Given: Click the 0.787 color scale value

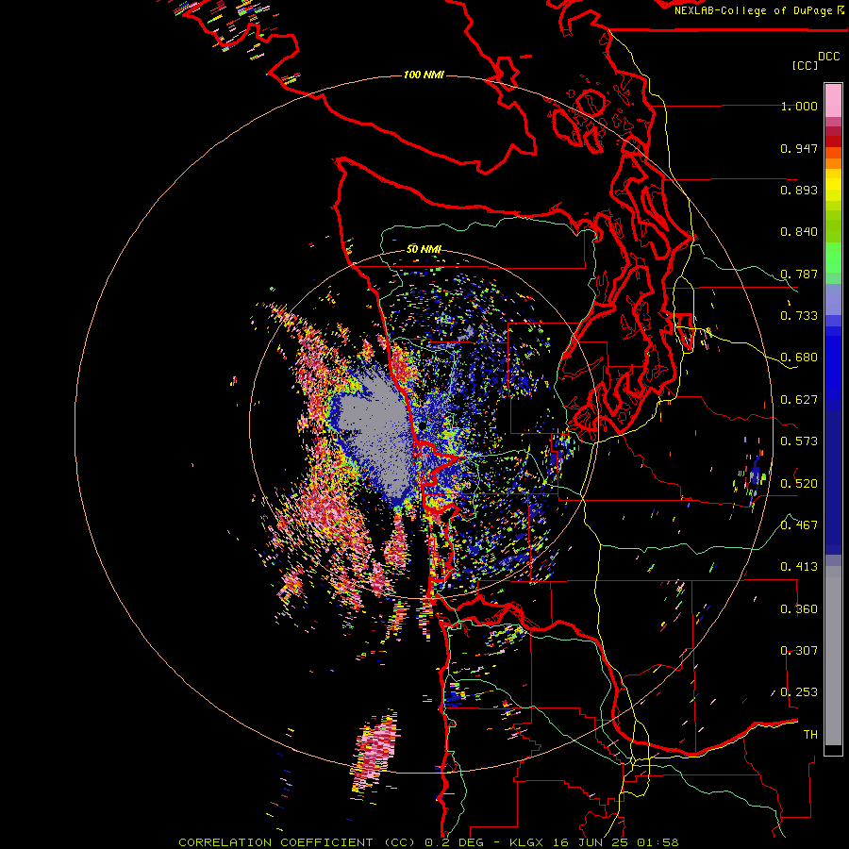Looking at the screenshot, I should click(799, 274).
